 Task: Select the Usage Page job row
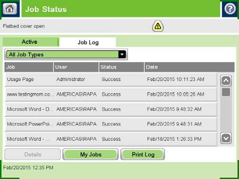tap(111, 79)
